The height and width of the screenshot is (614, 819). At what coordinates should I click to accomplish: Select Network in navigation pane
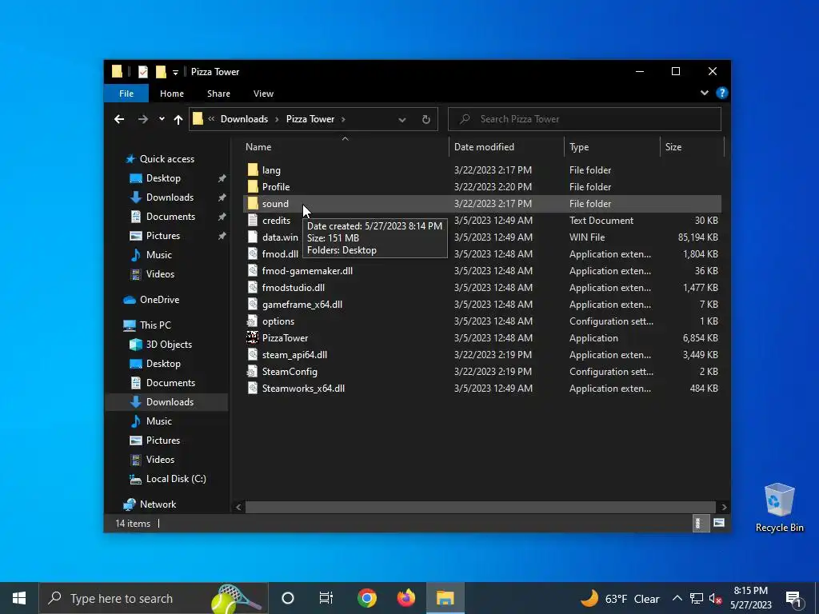pos(158,504)
